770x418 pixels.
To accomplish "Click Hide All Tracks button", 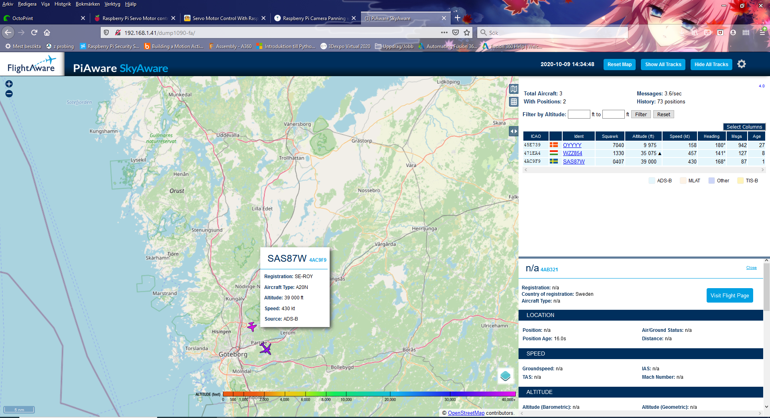I will pyautogui.click(x=711, y=65).
